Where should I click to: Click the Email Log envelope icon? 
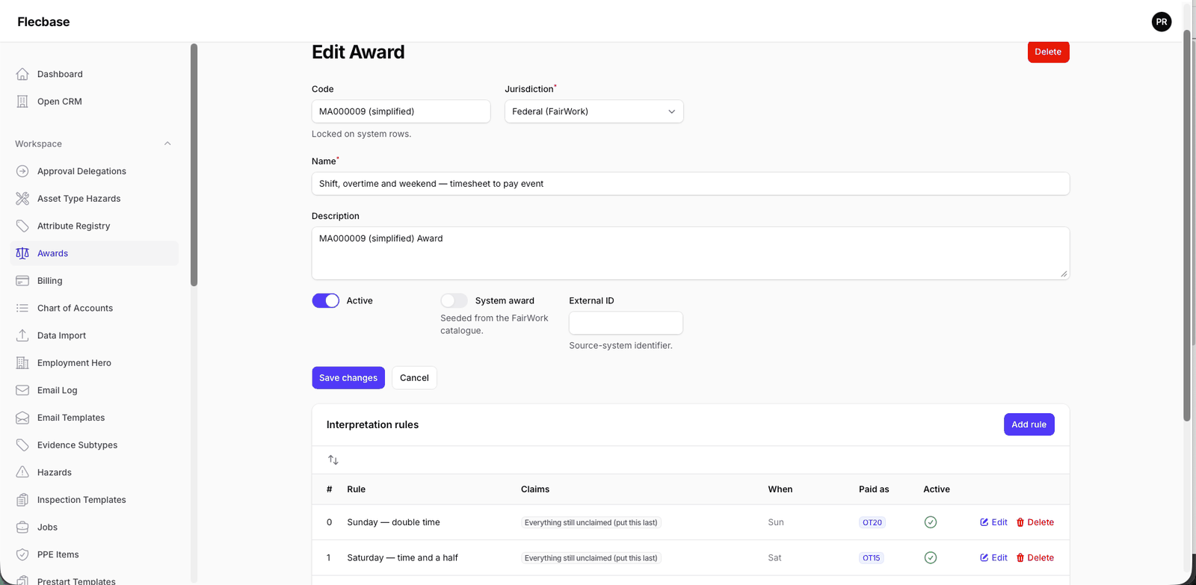click(x=22, y=390)
